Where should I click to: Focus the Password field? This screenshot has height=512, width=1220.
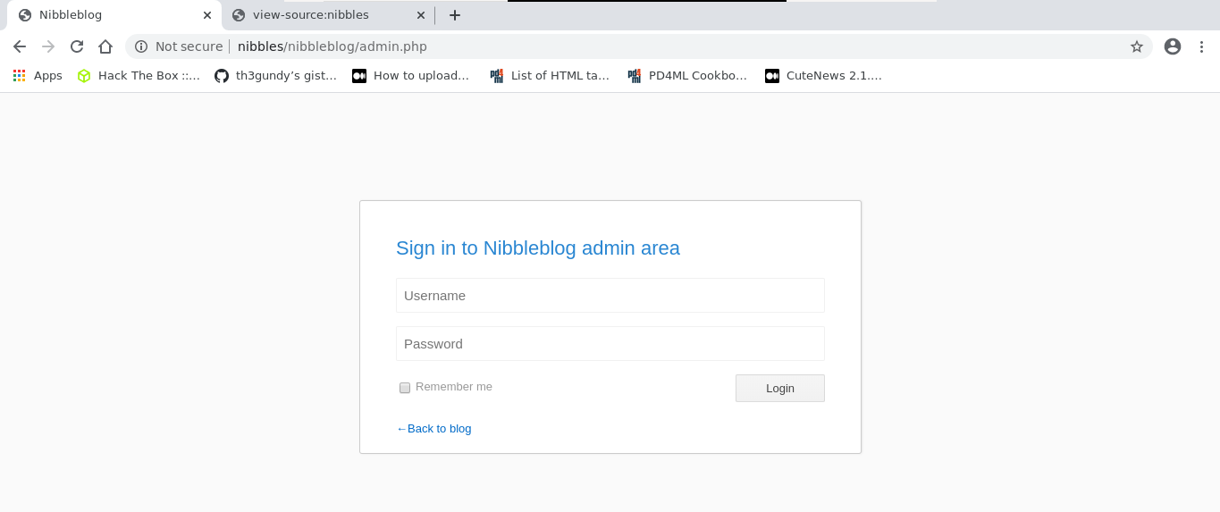[610, 344]
